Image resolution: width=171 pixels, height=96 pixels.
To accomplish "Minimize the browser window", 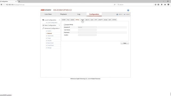I will (x=163, y=1).
